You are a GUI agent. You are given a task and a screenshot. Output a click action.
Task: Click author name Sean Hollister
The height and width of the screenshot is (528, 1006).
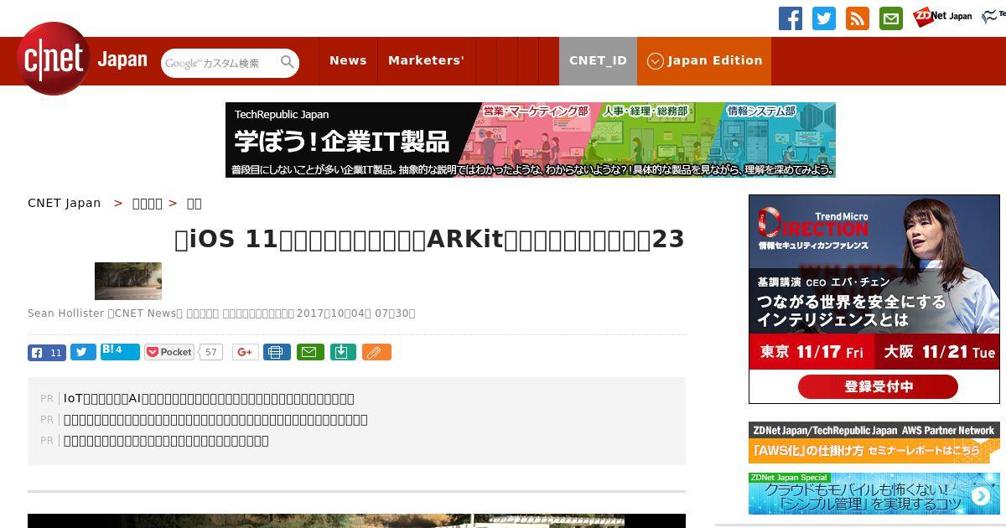65,313
